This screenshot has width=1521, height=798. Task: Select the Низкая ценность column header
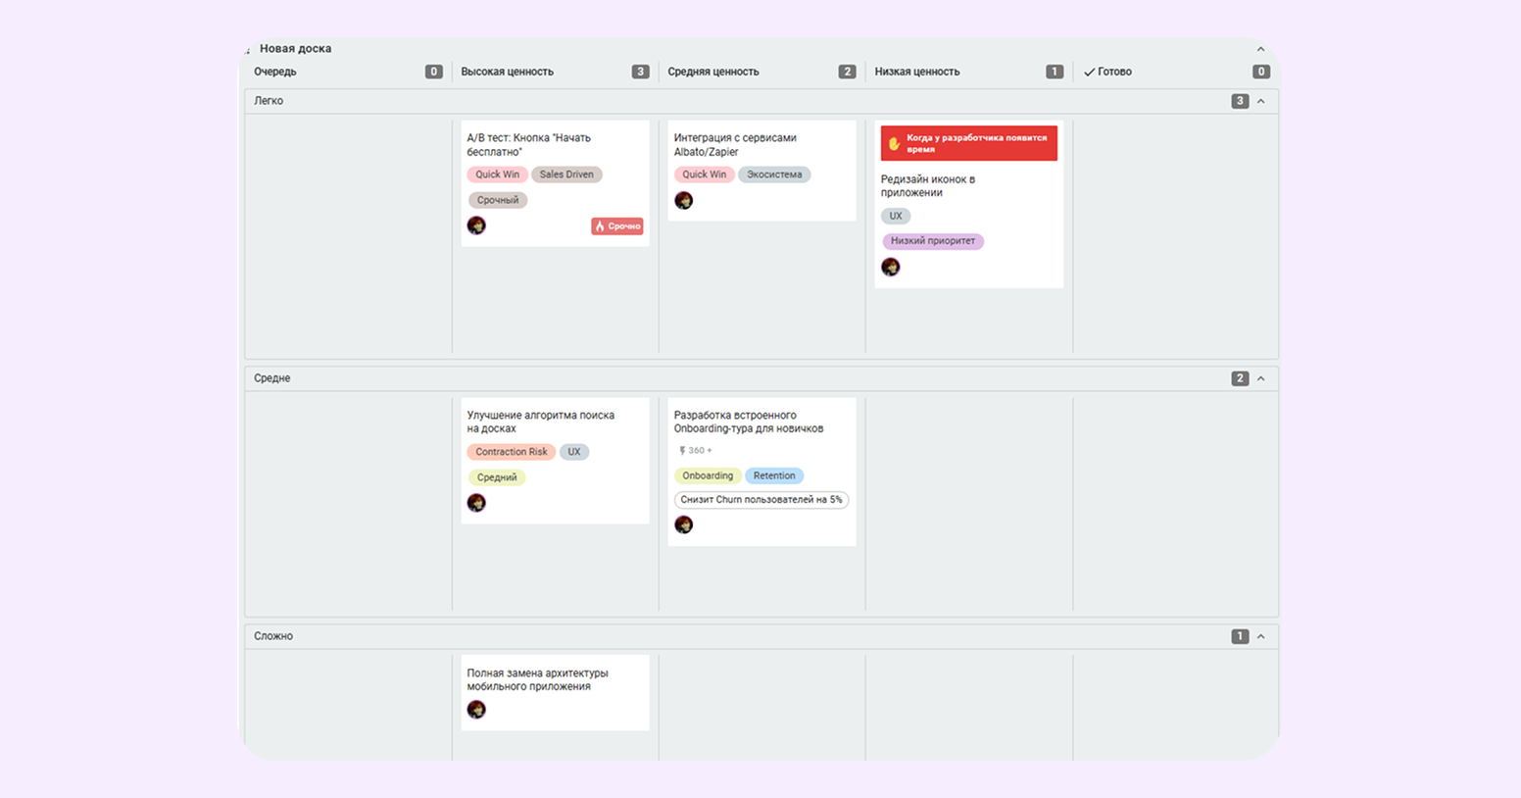(916, 72)
